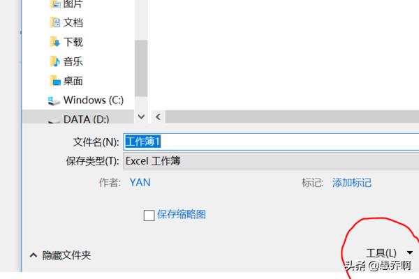This screenshot has height=279, width=419.
Task: Click the 文件名 input field with 工作簿1
Action: 271,142
